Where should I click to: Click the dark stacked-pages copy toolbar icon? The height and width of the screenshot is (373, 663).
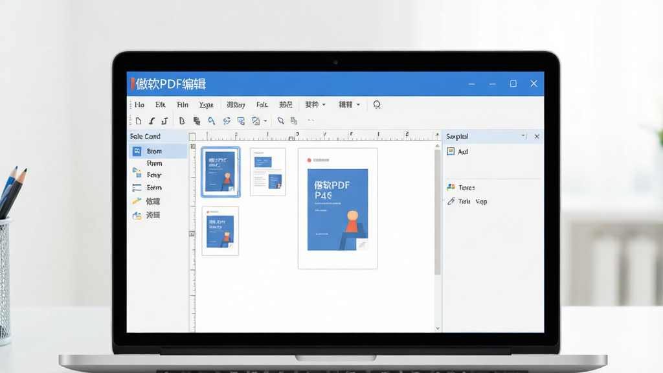pos(197,121)
